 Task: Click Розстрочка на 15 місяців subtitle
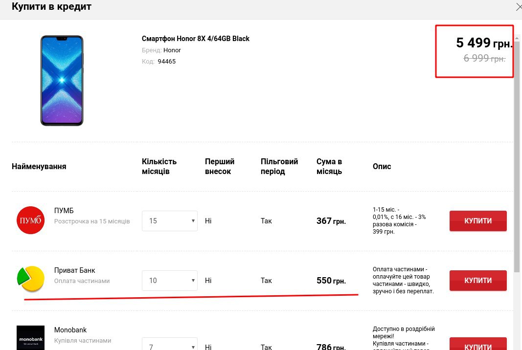click(92, 221)
